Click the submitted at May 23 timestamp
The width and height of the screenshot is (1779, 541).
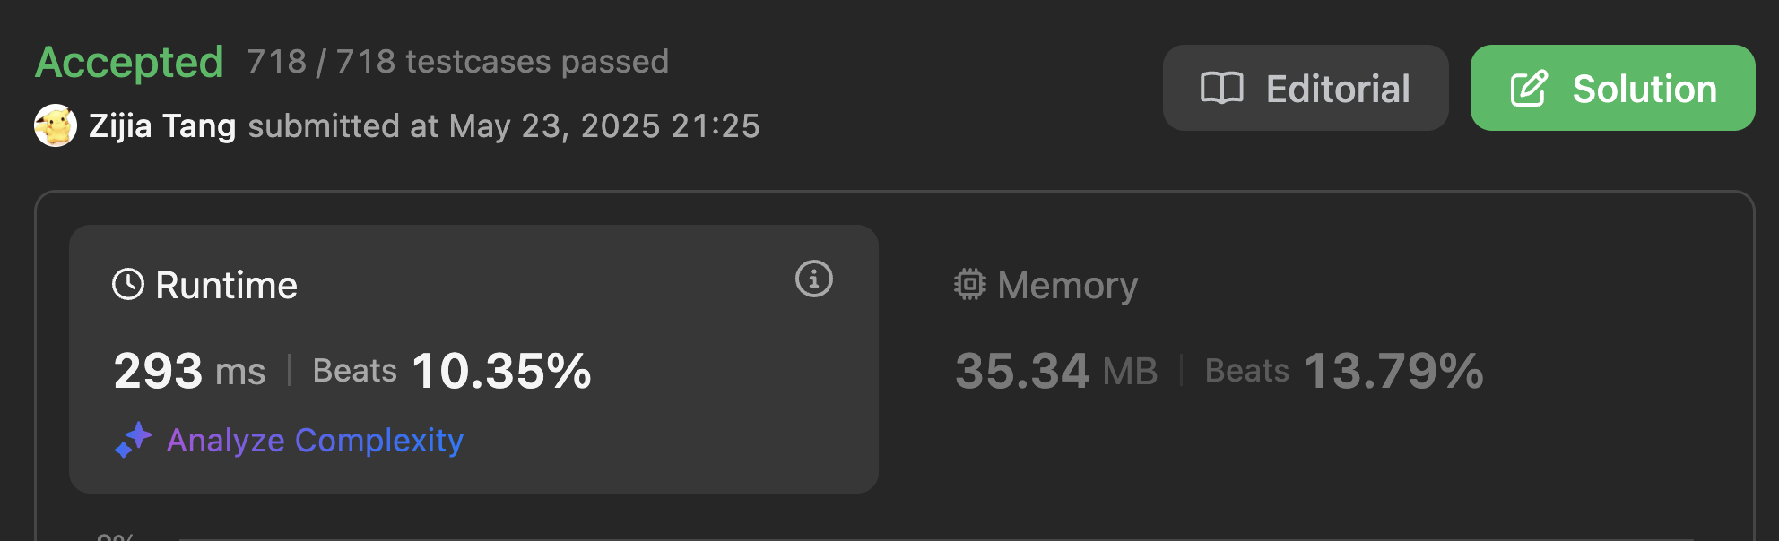pyautogui.click(x=503, y=126)
